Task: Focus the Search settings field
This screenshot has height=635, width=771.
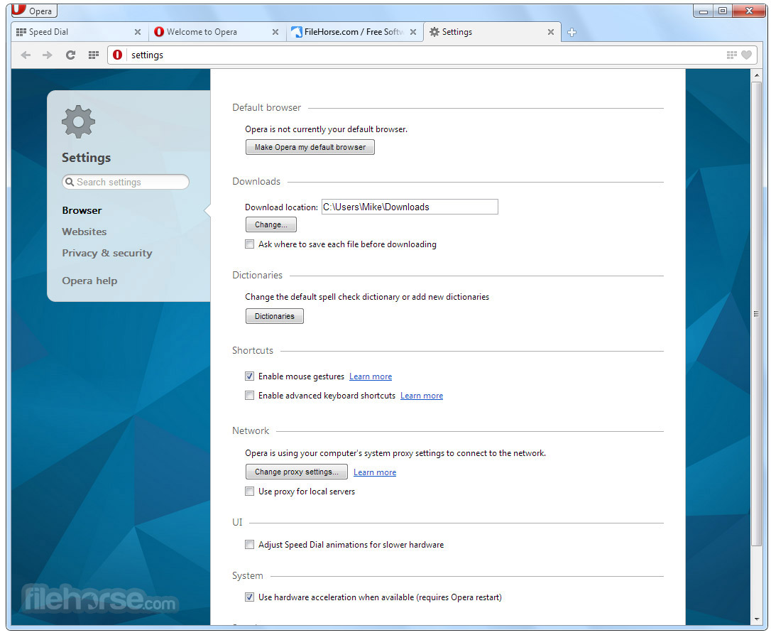Action: coord(126,182)
